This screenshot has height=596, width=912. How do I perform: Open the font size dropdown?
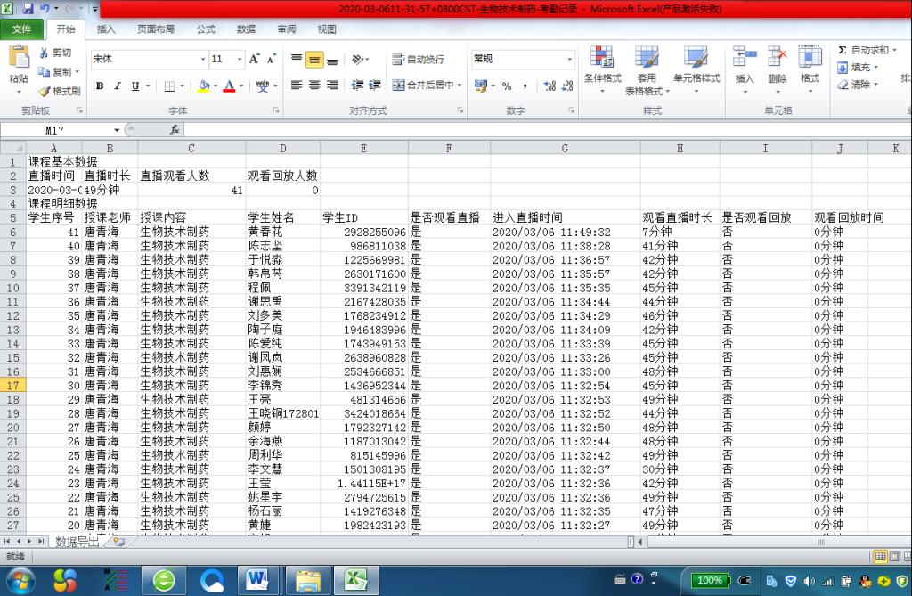point(240,60)
